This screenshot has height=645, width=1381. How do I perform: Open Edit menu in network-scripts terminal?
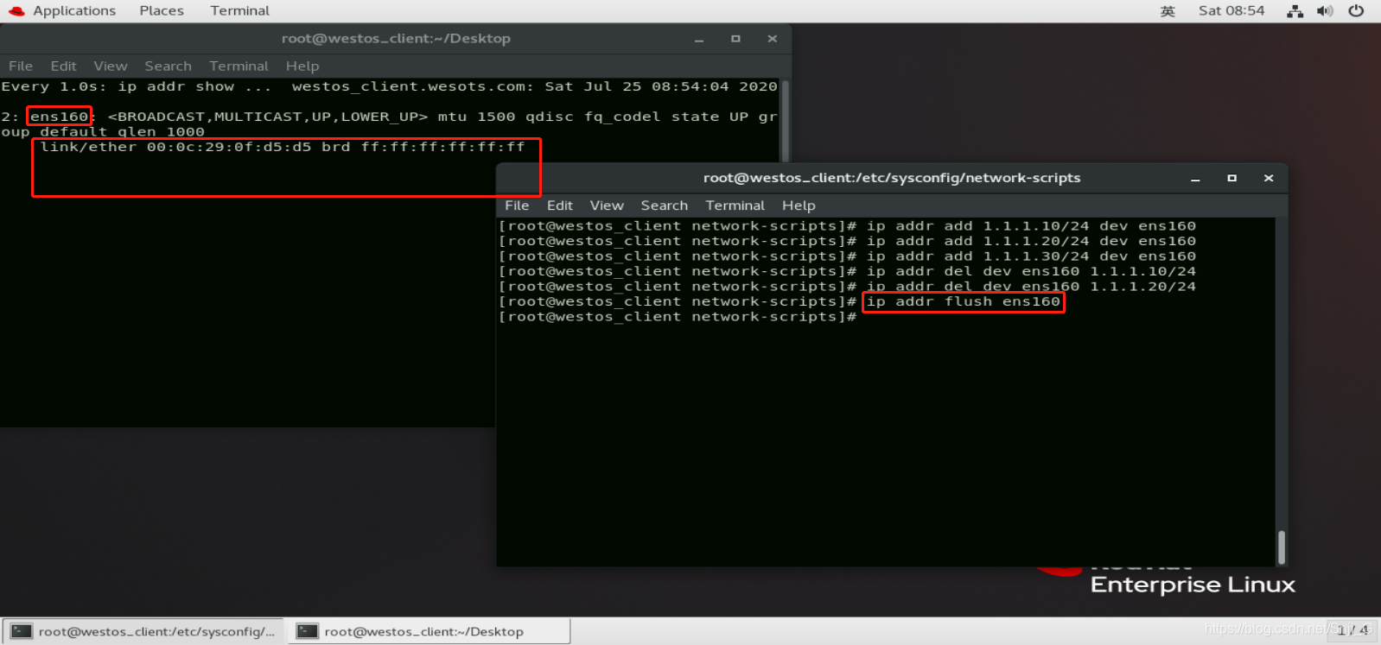pyautogui.click(x=560, y=206)
